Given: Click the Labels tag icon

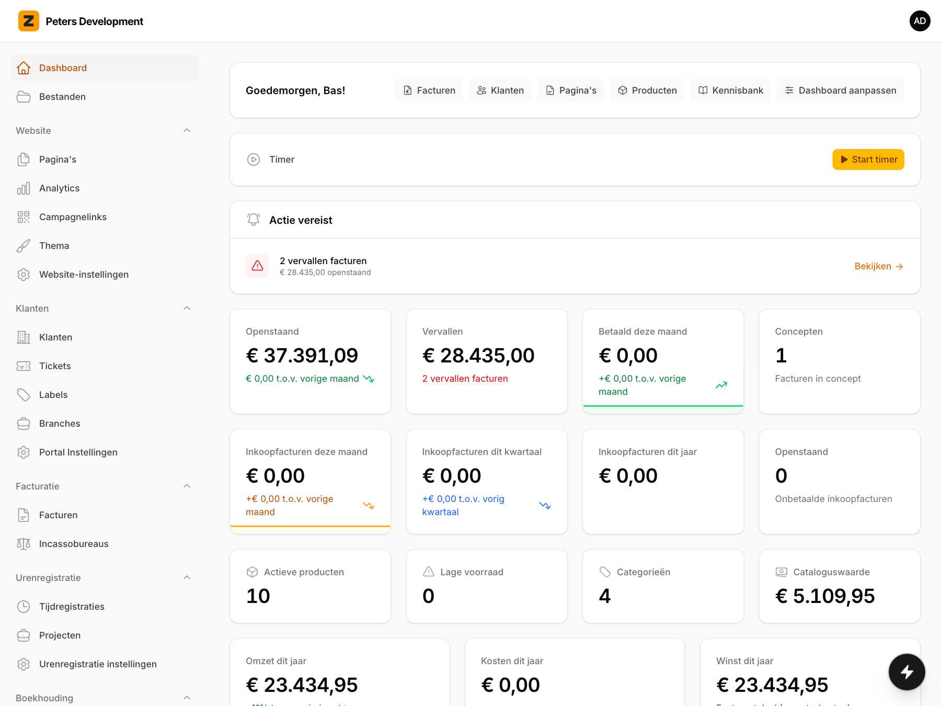Looking at the screenshot, I should [24, 395].
